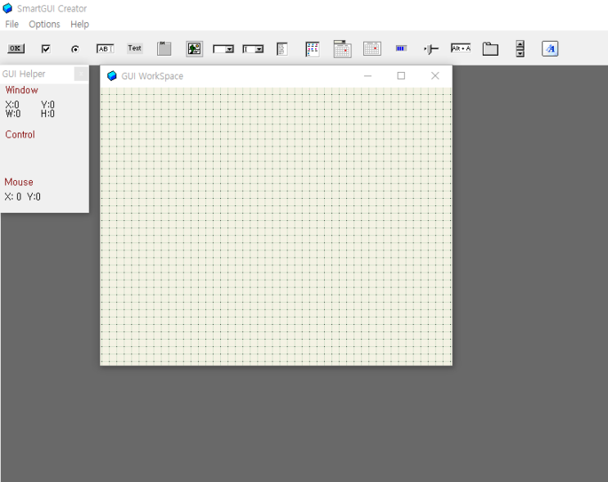Screen dimensions: 608x482
Task: Open the Help menu
Action: point(79,24)
